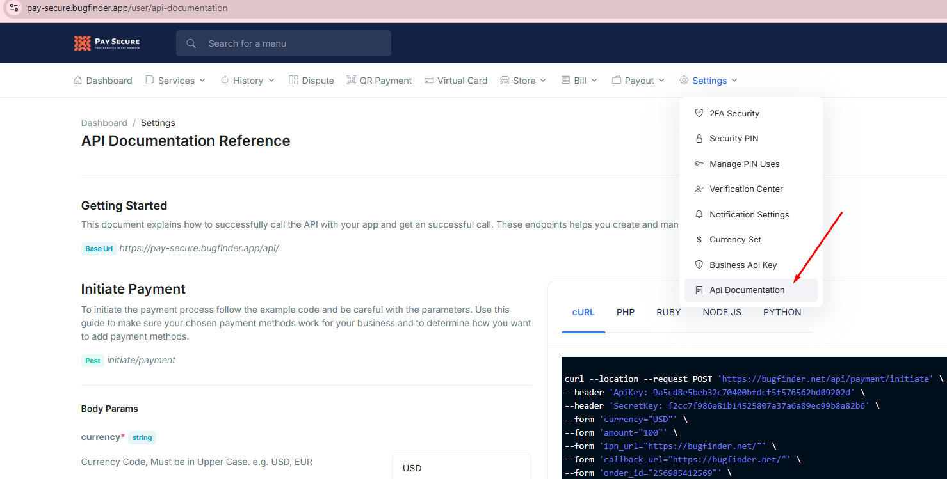Click the ApiKey header line in code

[x=715, y=392]
